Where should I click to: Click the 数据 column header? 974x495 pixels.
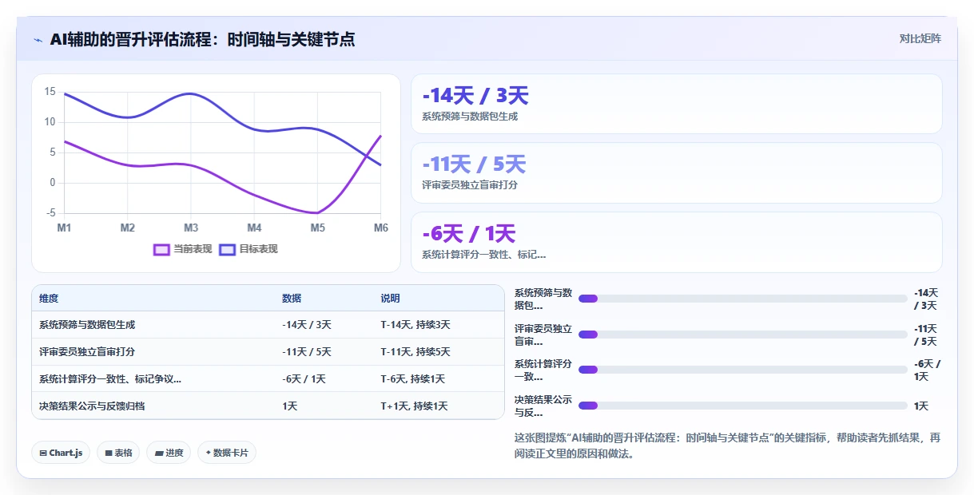(x=292, y=299)
